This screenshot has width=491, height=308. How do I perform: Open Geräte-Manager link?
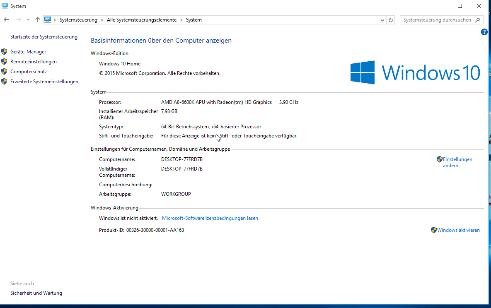click(28, 52)
